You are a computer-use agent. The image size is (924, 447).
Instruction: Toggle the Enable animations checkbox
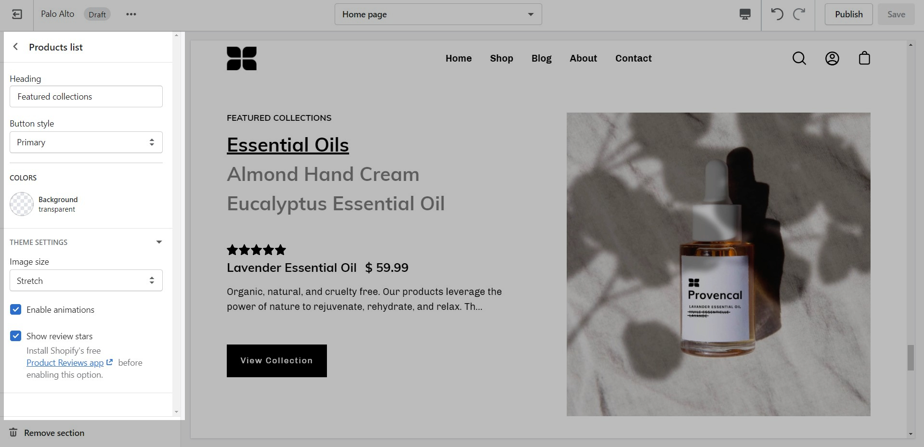(16, 309)
